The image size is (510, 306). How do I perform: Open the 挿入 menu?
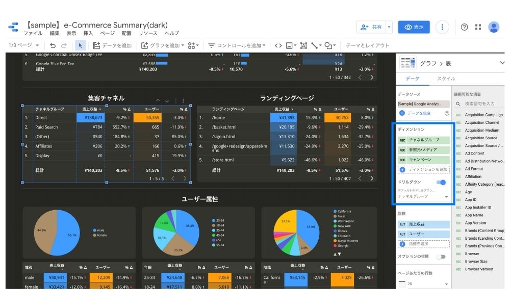click(x=88, y=34)
